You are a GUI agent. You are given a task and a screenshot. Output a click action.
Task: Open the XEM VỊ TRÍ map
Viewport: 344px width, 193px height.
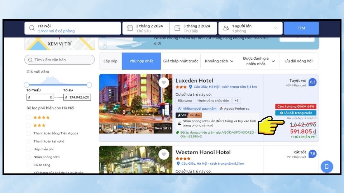pyautogui.click(x=59, y=44)
